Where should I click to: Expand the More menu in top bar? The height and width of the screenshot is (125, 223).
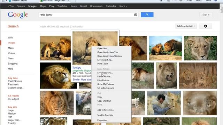123,6
